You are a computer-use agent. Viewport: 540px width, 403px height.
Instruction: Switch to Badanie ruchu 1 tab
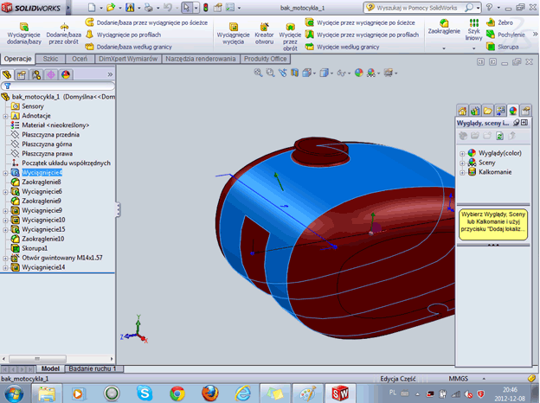point(93,368)
